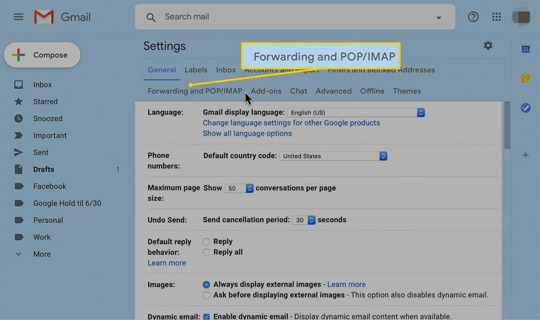Open Google Keep in the side panel
Image resolution: width=540 pixels, height=320 pixels.
coord(525,78)
